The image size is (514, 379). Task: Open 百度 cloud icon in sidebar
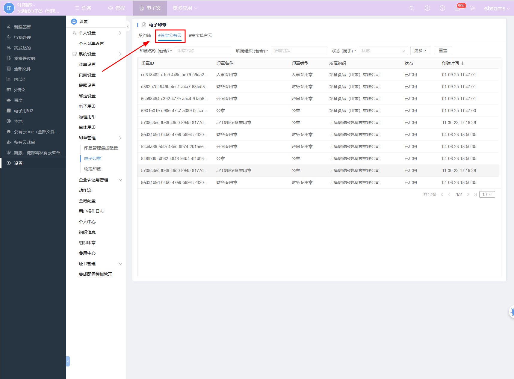[x=9, y=100]
